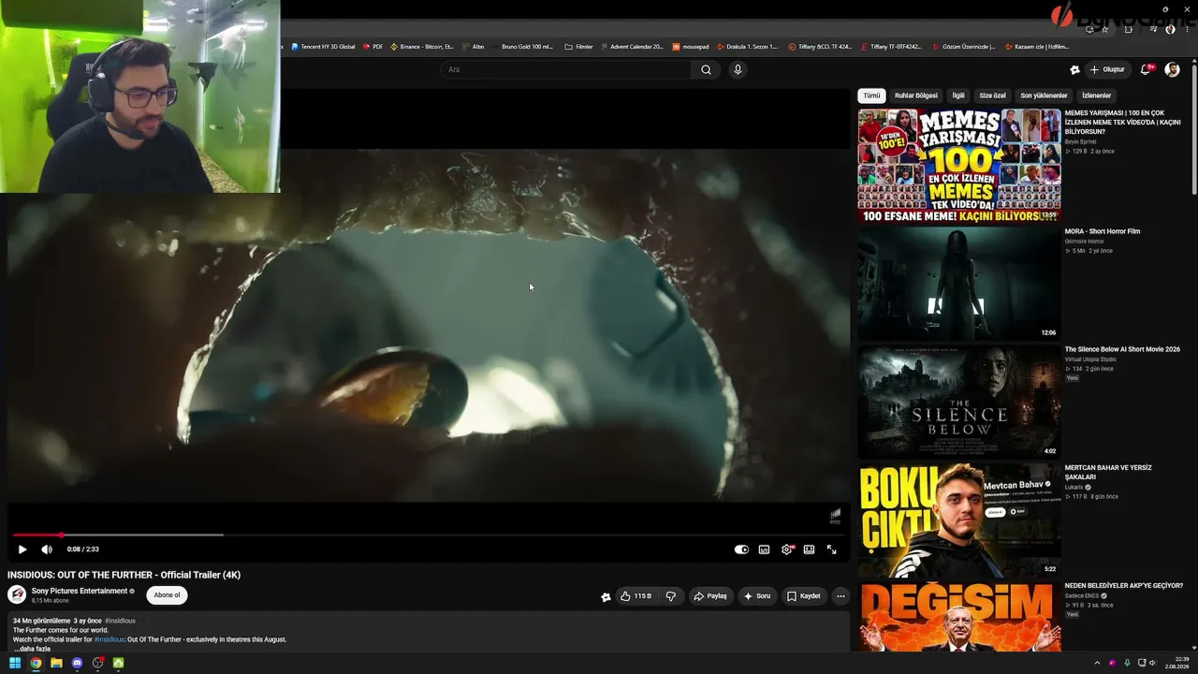
Task: Open the Drakula 1. Sezon bookmark
Action: coord(747,46)
